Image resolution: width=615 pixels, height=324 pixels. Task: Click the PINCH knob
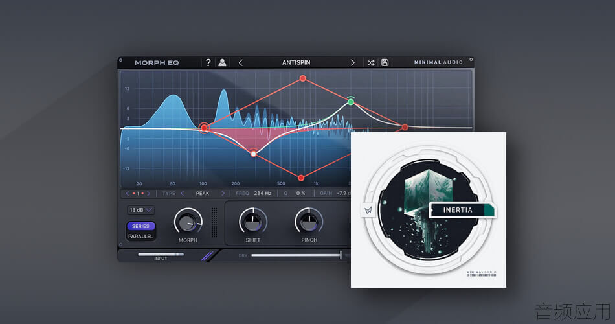pyautogui.click(x=309, y=222)
